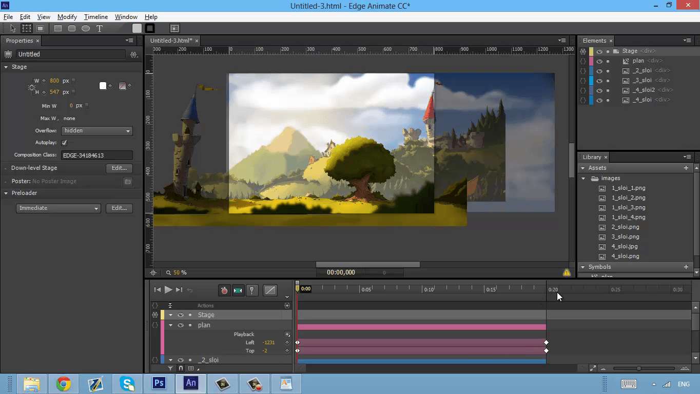Add keyframe diamond for Left property

coord(287,342)
